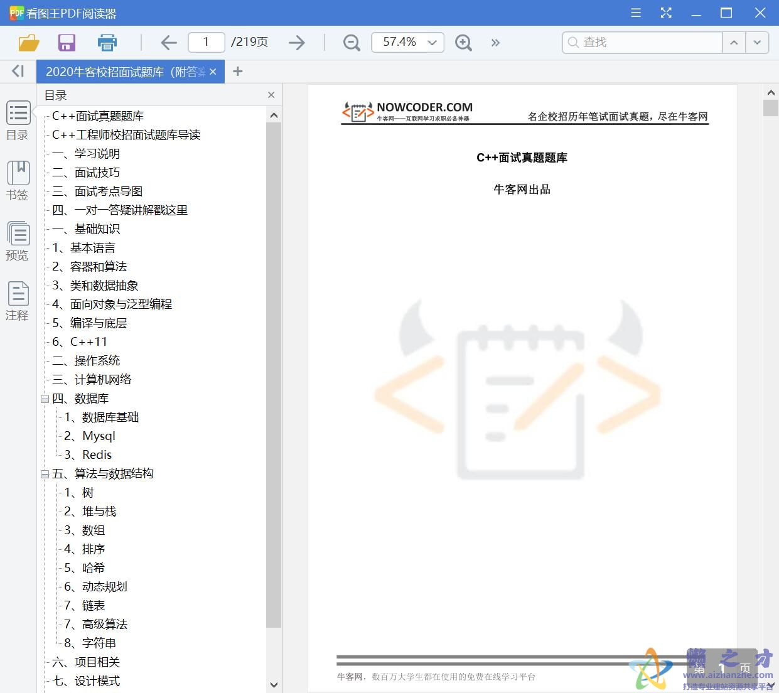Open the 书签 bookmarks panel
Viewport: 779px width, 693px height.
click(x=18, y=181)
